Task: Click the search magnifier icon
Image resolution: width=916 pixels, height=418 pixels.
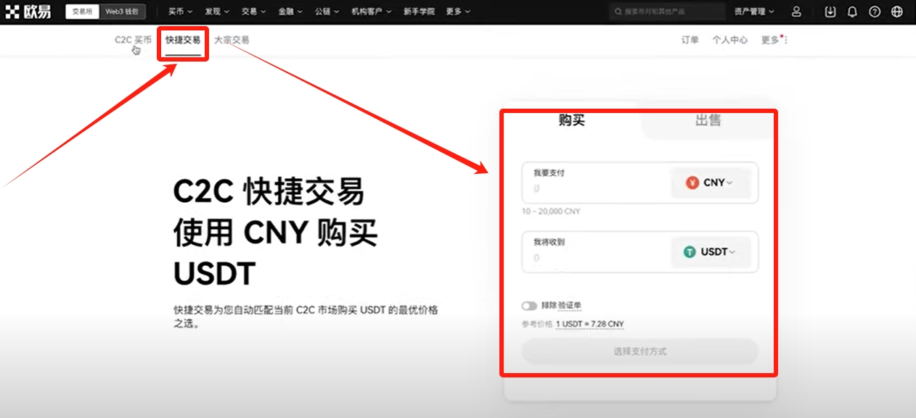Action: tap(618, 12)
